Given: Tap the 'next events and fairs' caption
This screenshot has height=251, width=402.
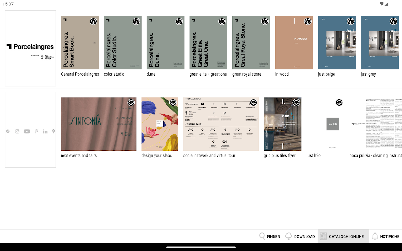Looking at the screenshot, I should (x=79, y=156).
